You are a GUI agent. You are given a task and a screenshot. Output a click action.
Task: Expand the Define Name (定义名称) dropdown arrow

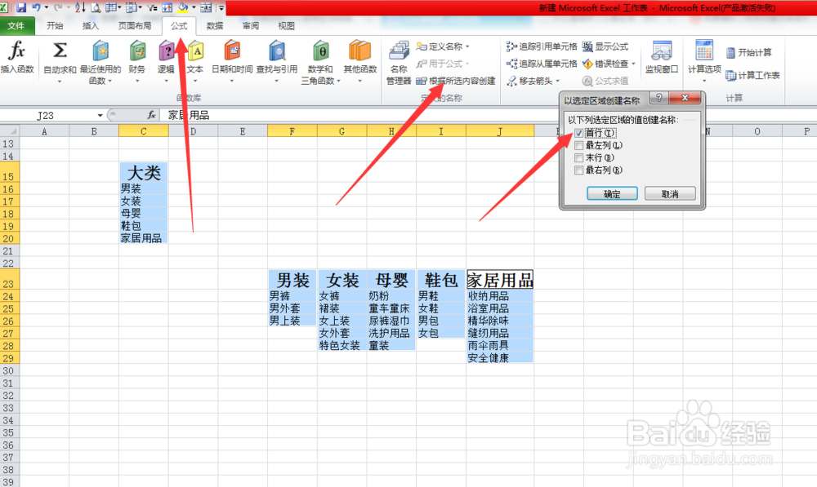(467, 46)
